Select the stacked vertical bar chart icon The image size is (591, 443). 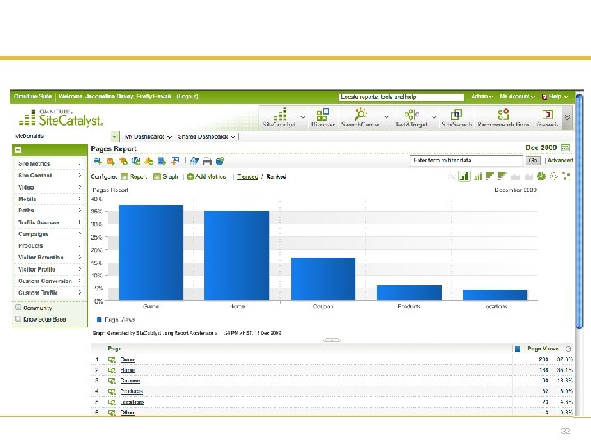pyautogui.click(x=478, y=176)
